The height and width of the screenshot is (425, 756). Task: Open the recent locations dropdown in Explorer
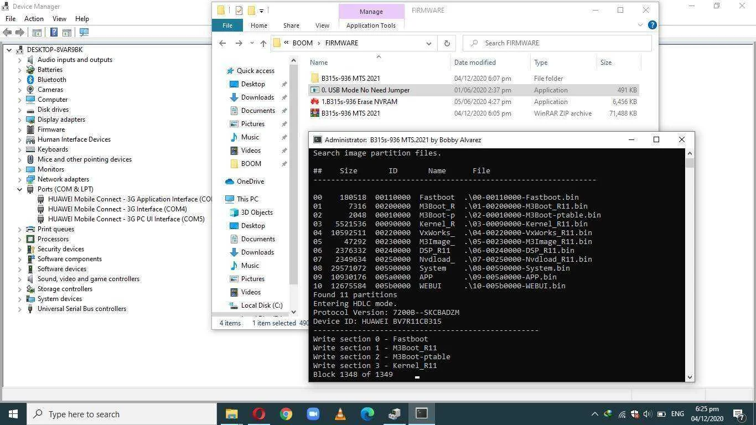252,43
